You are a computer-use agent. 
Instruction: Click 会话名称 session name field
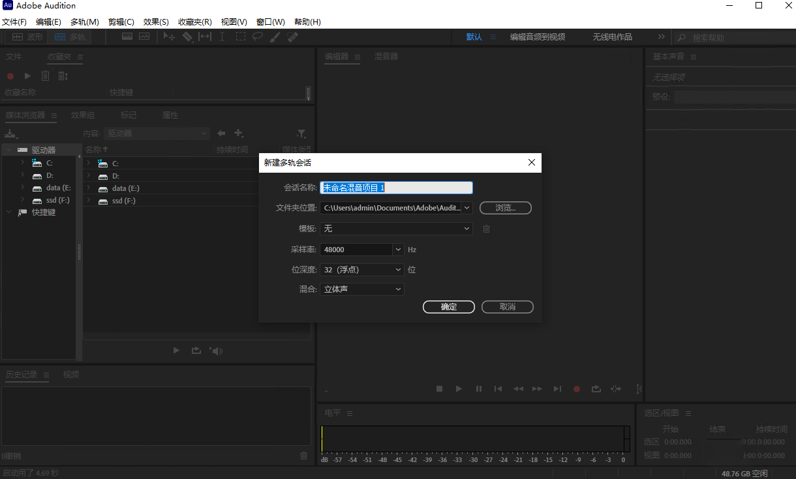click(396, 188)
